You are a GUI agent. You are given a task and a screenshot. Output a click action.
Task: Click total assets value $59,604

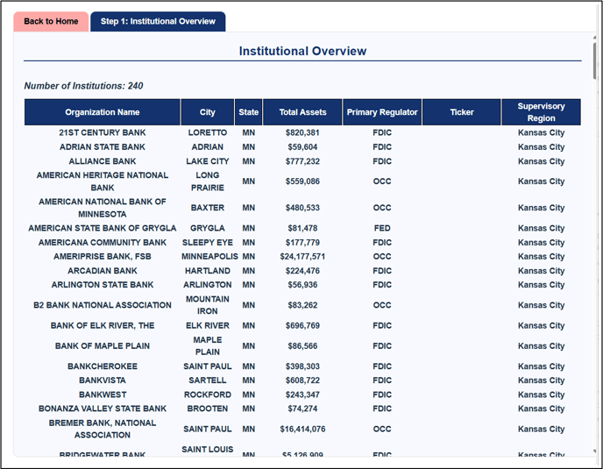[302, 147]
